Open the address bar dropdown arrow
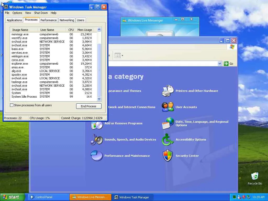268x201 pixels. click(x=220, y=64)
